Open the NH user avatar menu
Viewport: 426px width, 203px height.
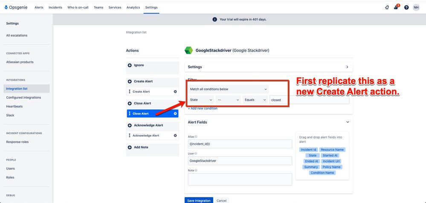[x=416, y=8]
